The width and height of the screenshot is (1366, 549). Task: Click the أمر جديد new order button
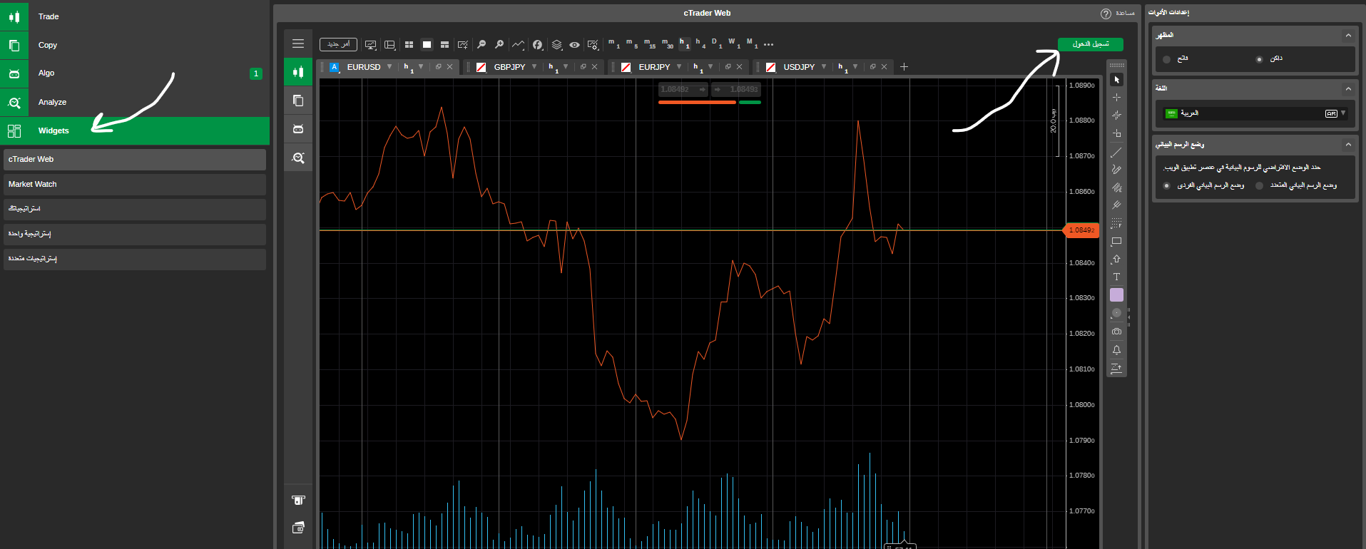coord(338,44)
